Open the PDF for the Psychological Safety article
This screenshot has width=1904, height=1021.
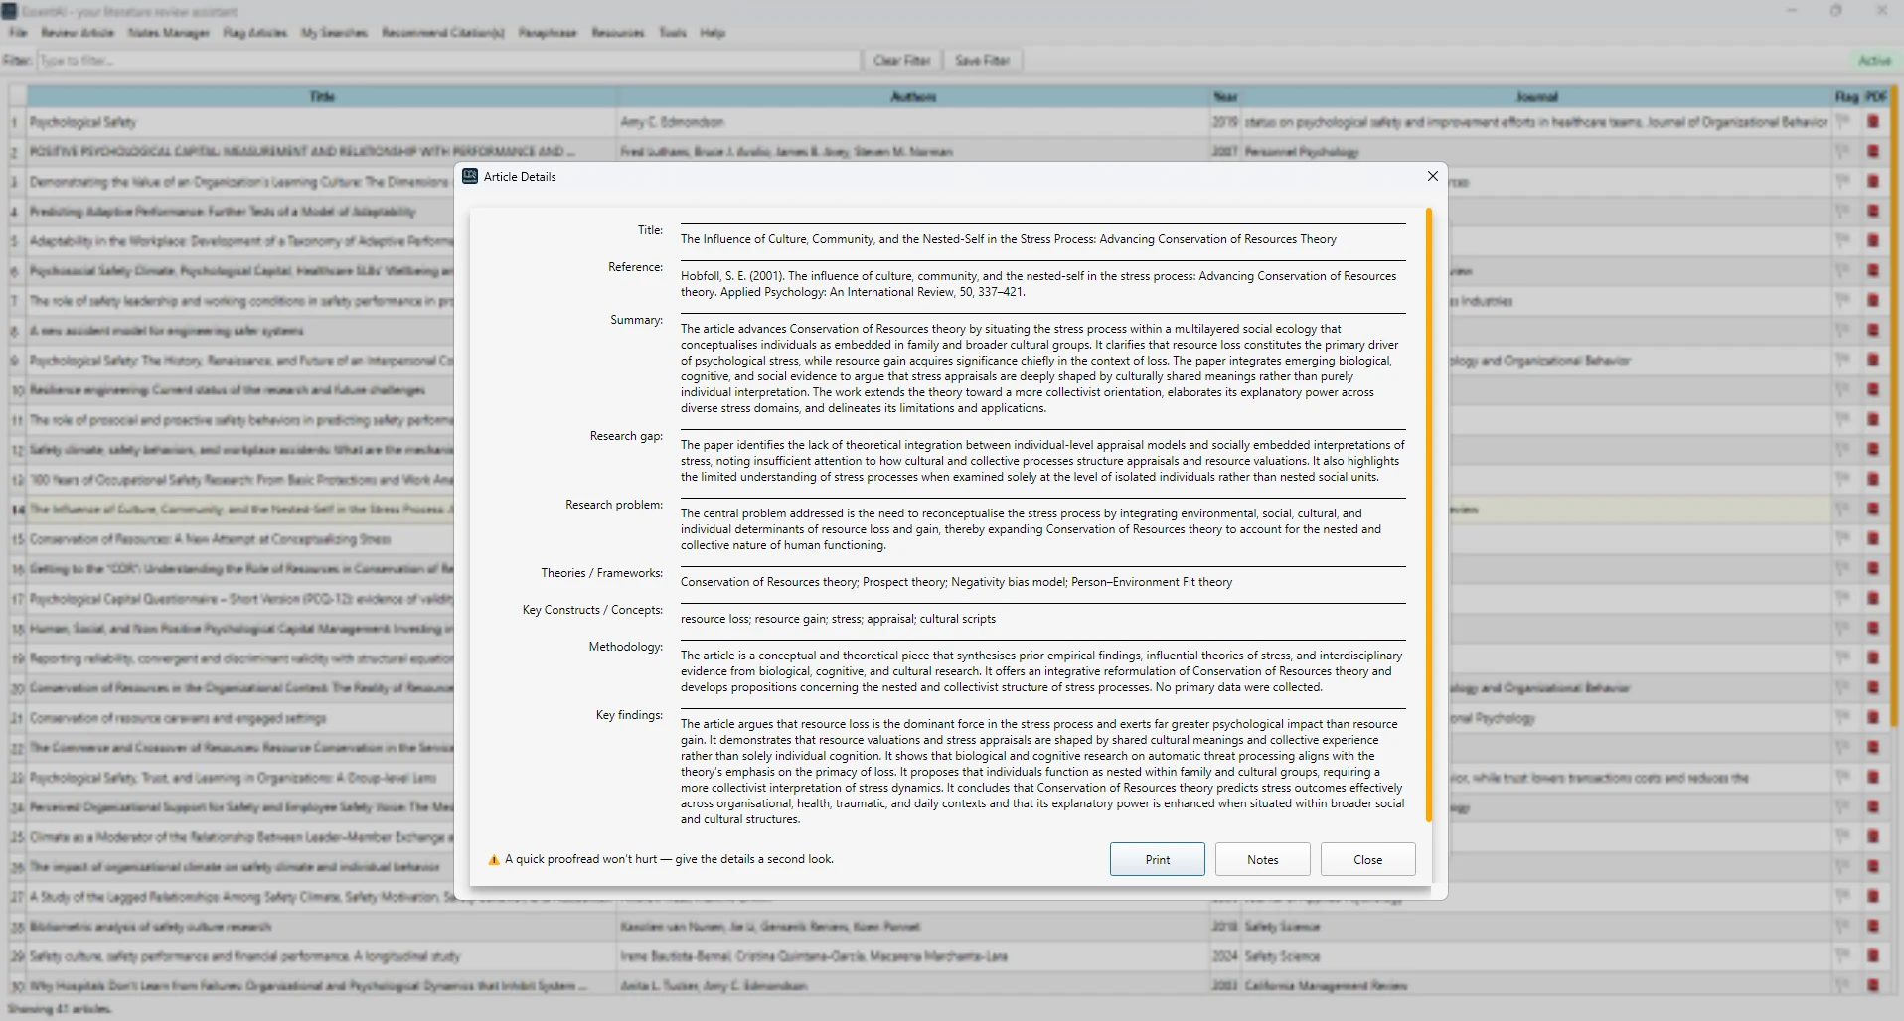[1873, 122]
